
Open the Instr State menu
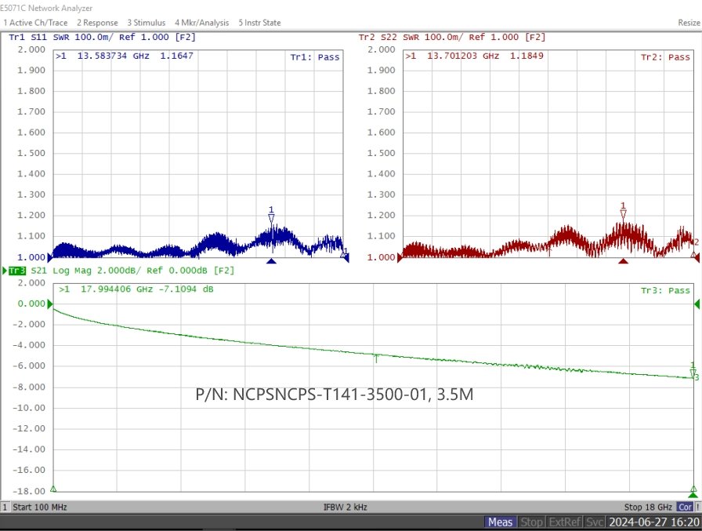[259, 23]
